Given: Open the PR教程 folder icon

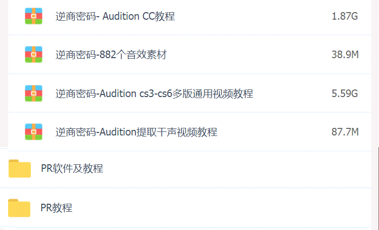Looking at the screenshot, I should tap(20, 208).
